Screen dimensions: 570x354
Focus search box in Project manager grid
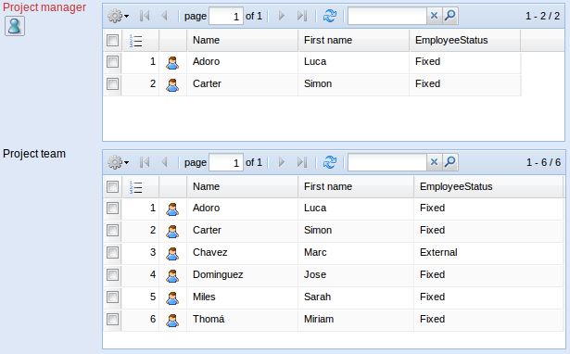387,16
